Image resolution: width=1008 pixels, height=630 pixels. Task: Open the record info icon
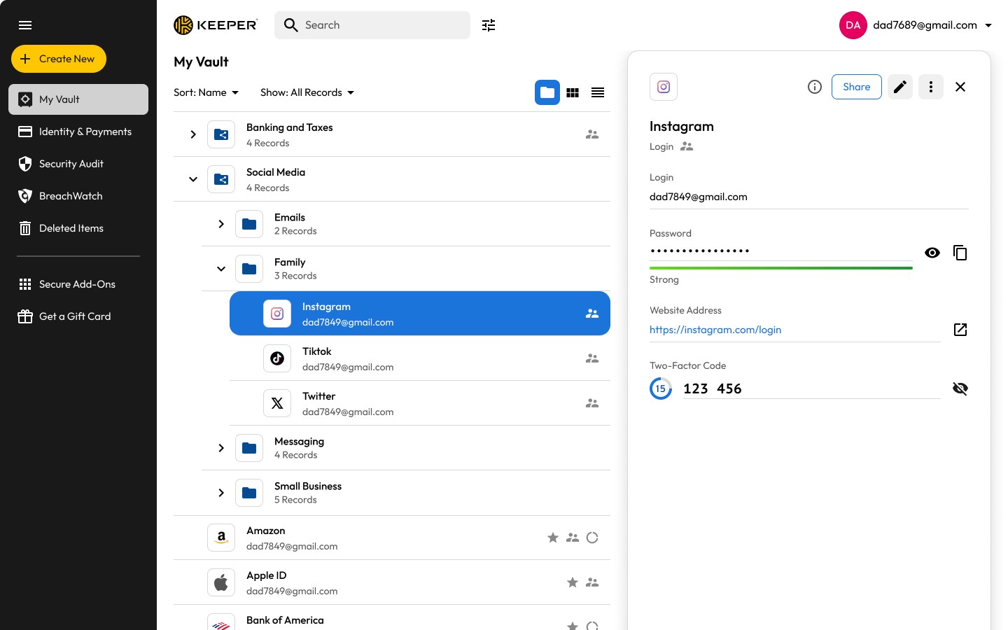pyautogui.click(x=814, y=87)
